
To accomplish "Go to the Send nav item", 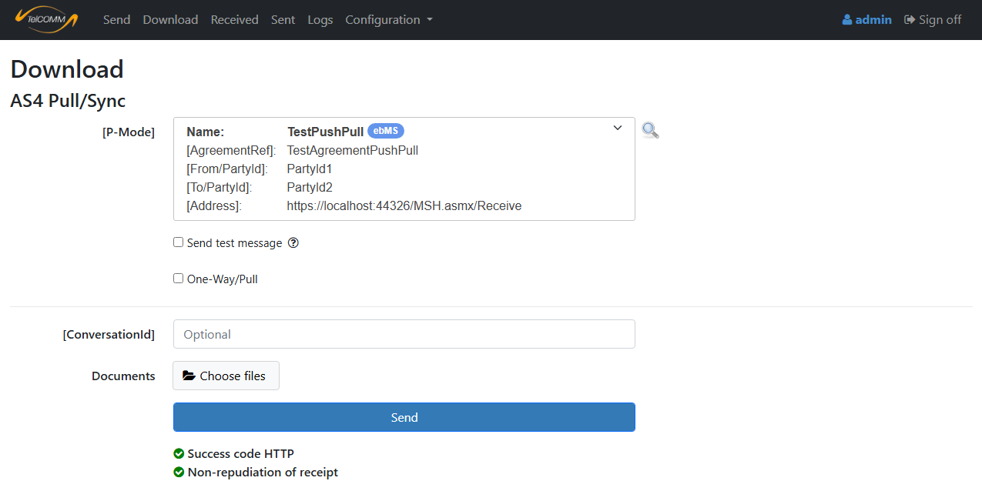I will (116, 20).
